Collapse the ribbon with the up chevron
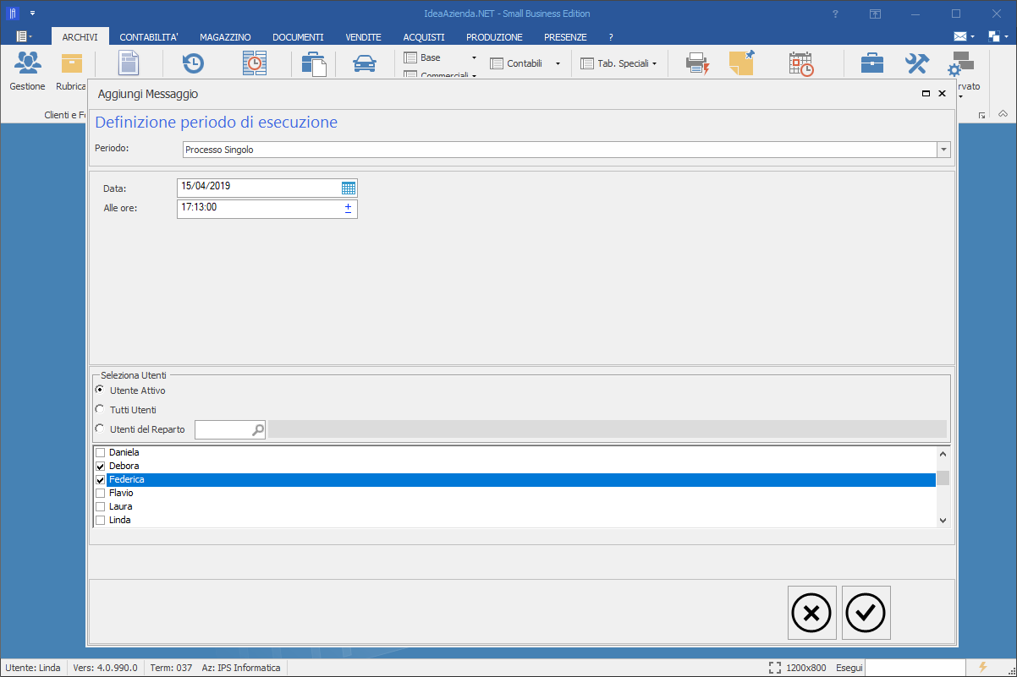This screenshot has height=677, width=1017. [x=1003, y=113]
